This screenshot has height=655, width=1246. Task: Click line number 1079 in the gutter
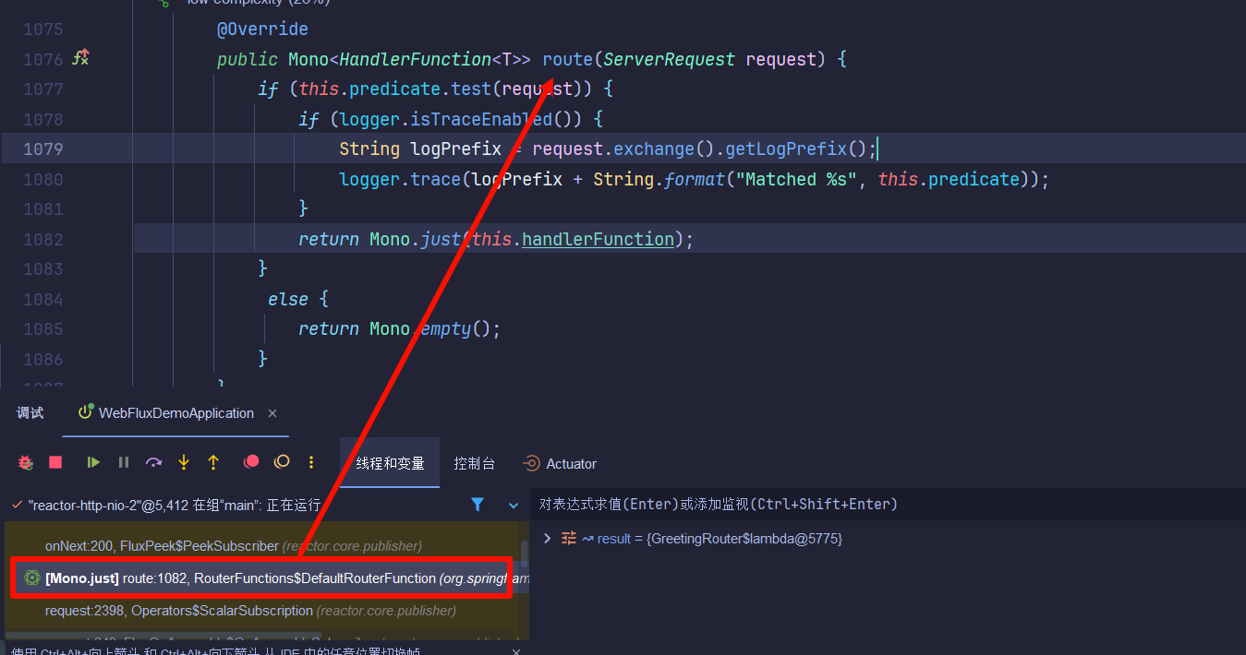coord(42,149)
